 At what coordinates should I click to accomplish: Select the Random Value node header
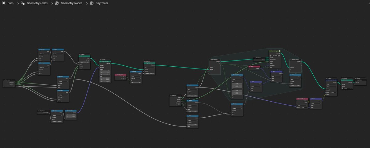coord(237,75)
